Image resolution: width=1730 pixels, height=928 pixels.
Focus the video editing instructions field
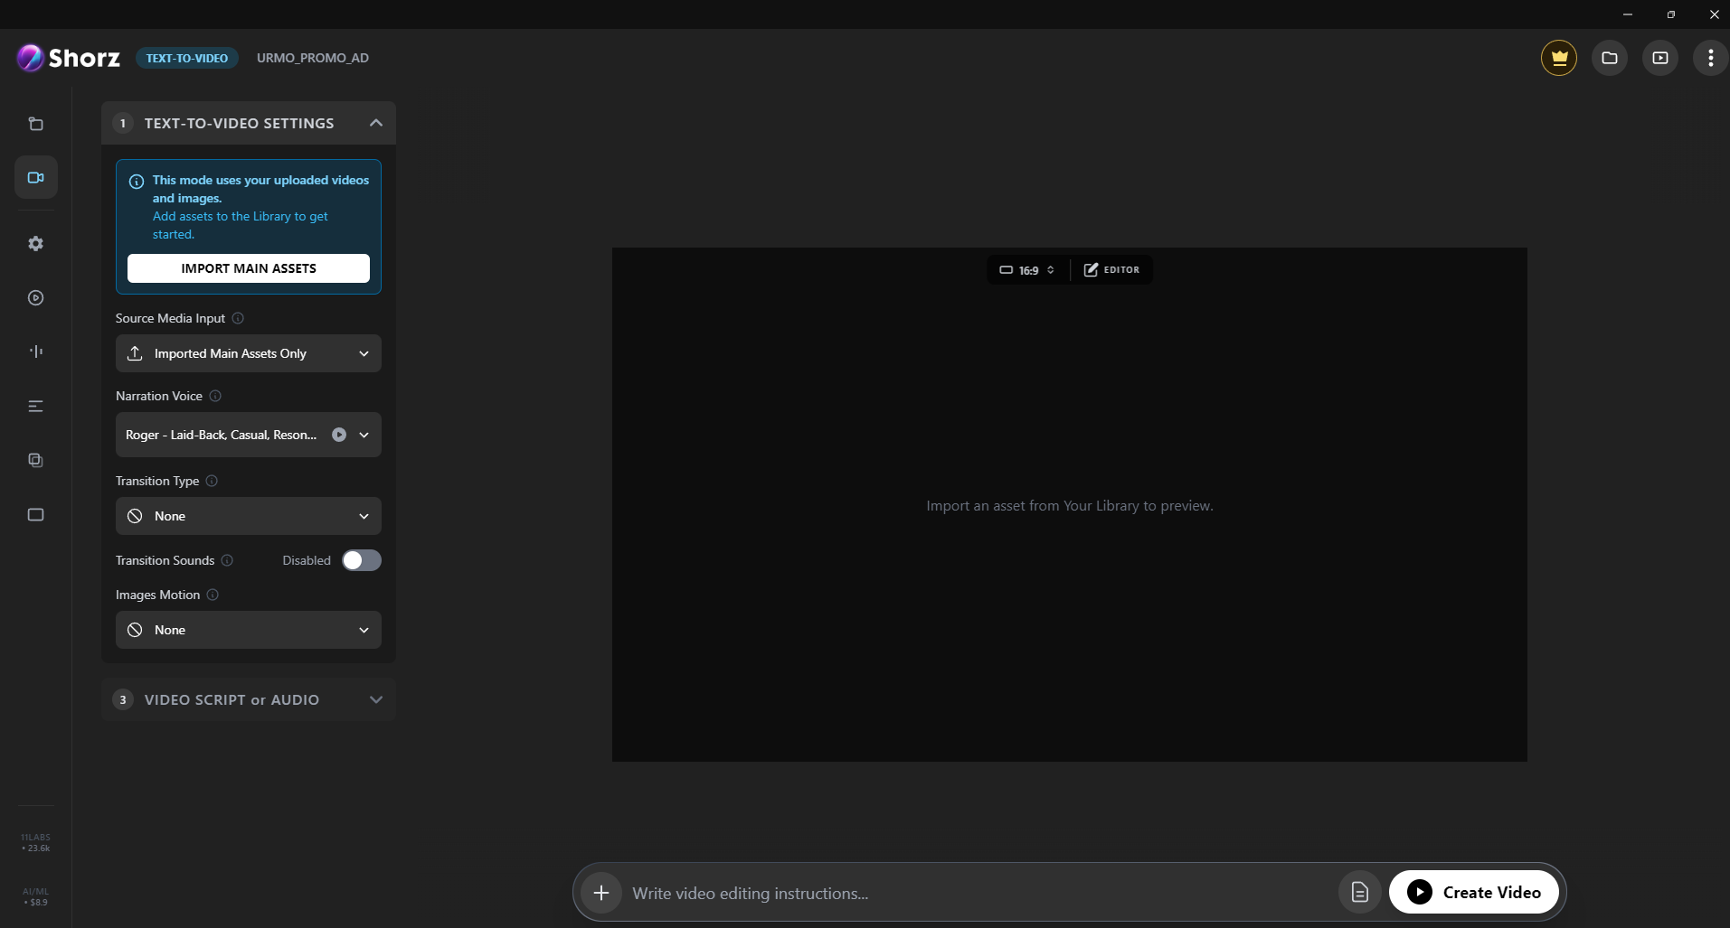coord(977,893)
